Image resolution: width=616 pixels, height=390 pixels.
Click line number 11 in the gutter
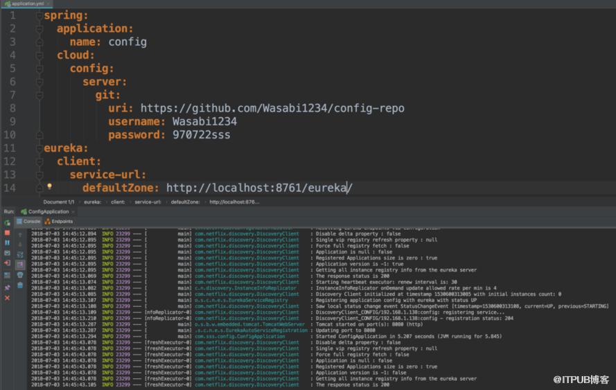pos(10,148)
